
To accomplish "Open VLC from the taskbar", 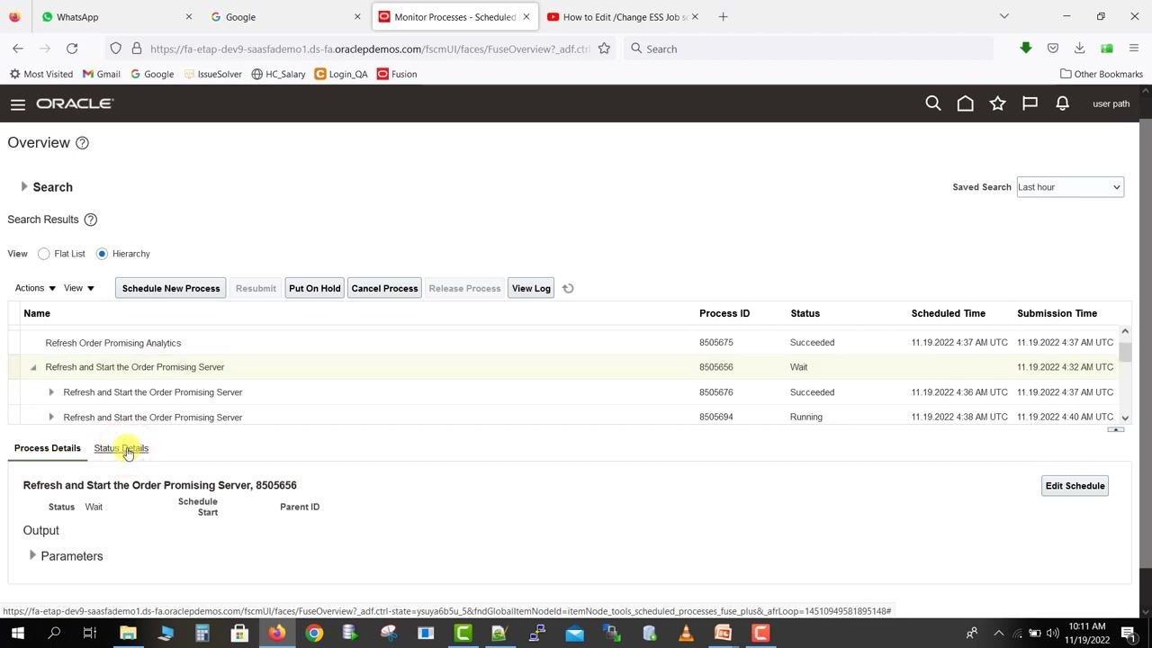I will 686,634.
